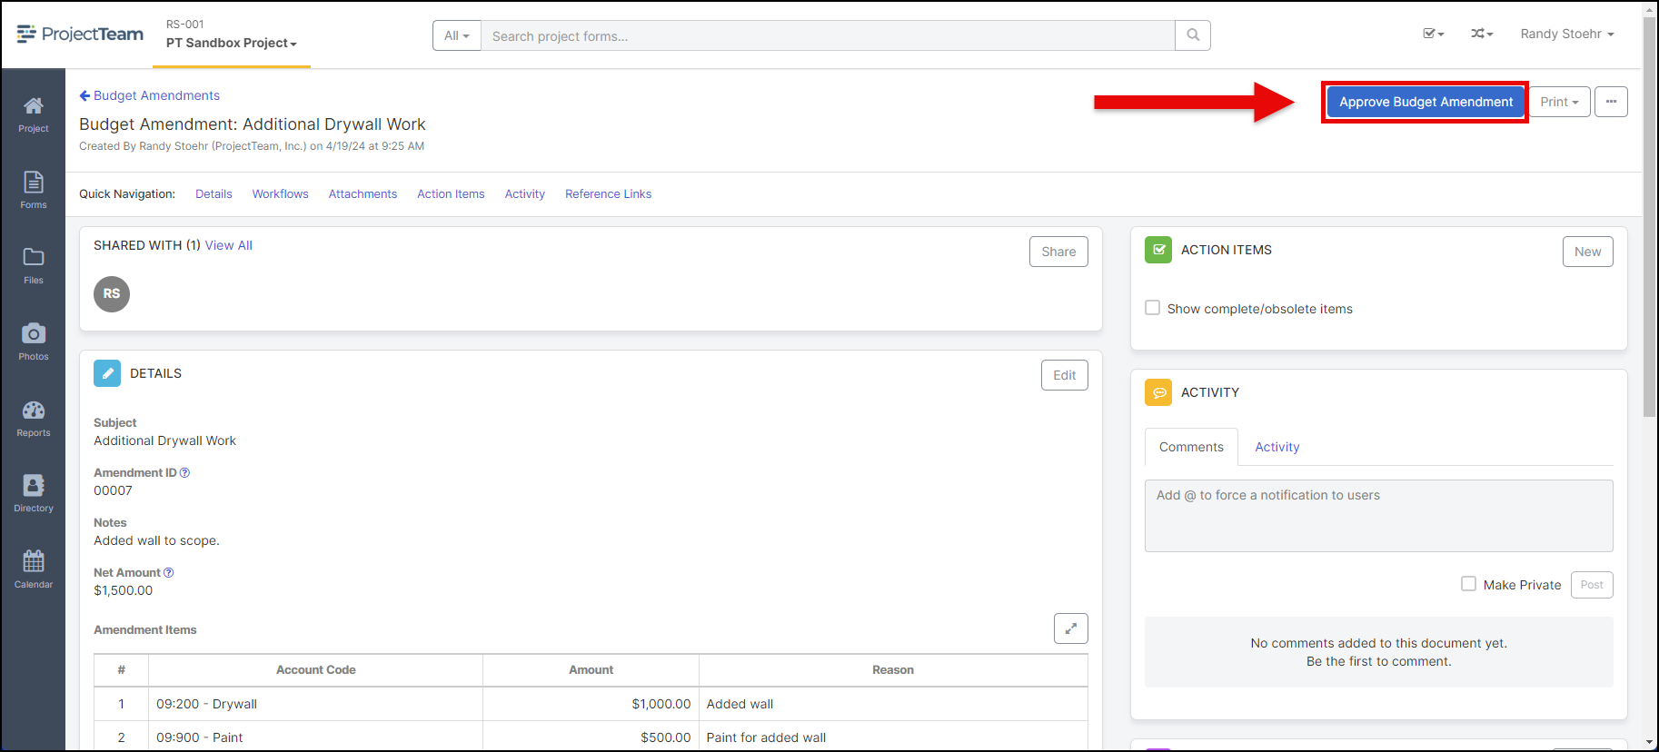Open the All search filter dropdown
The width and height of the screenshot is (1659, 752).
[457, 35]
